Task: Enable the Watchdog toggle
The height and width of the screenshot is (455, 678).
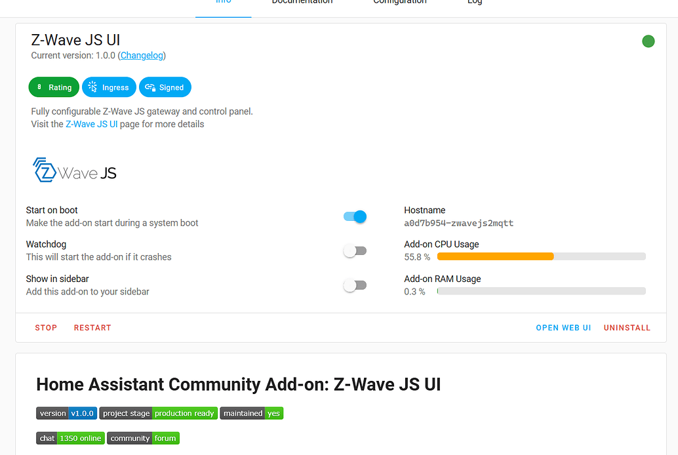Action: [355, 251]
